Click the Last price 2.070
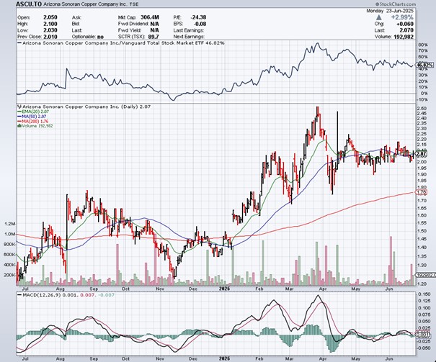Image resolution: width=436 pixels, height=362 pixels. tap(406, 30)
